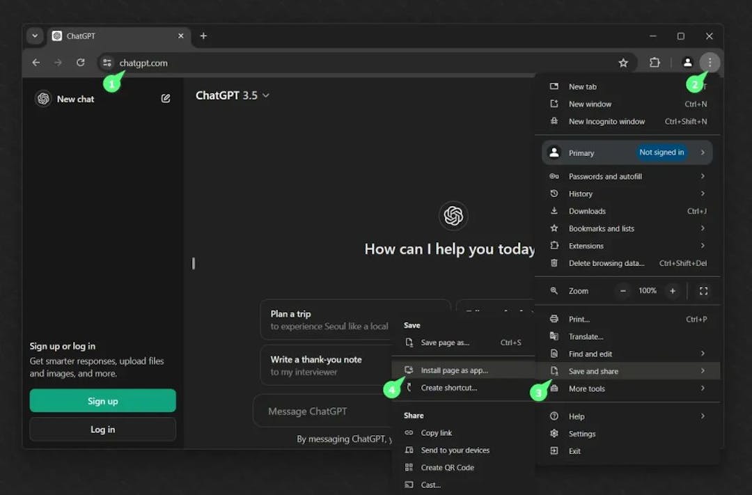The height and width of the screenshot is (495, 752).
Task: Open the tab search chevron
Action: 35,36
